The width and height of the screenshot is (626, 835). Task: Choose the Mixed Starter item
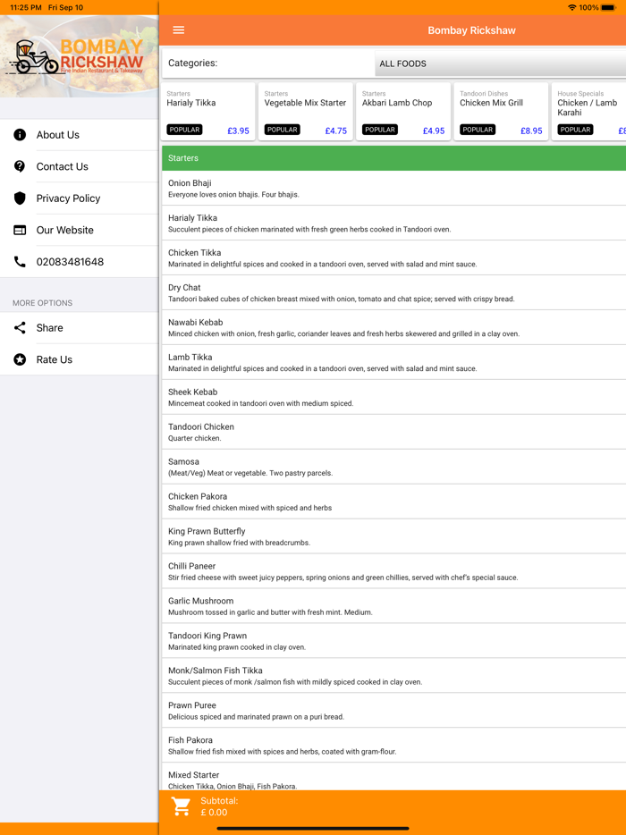pos(393,777)
